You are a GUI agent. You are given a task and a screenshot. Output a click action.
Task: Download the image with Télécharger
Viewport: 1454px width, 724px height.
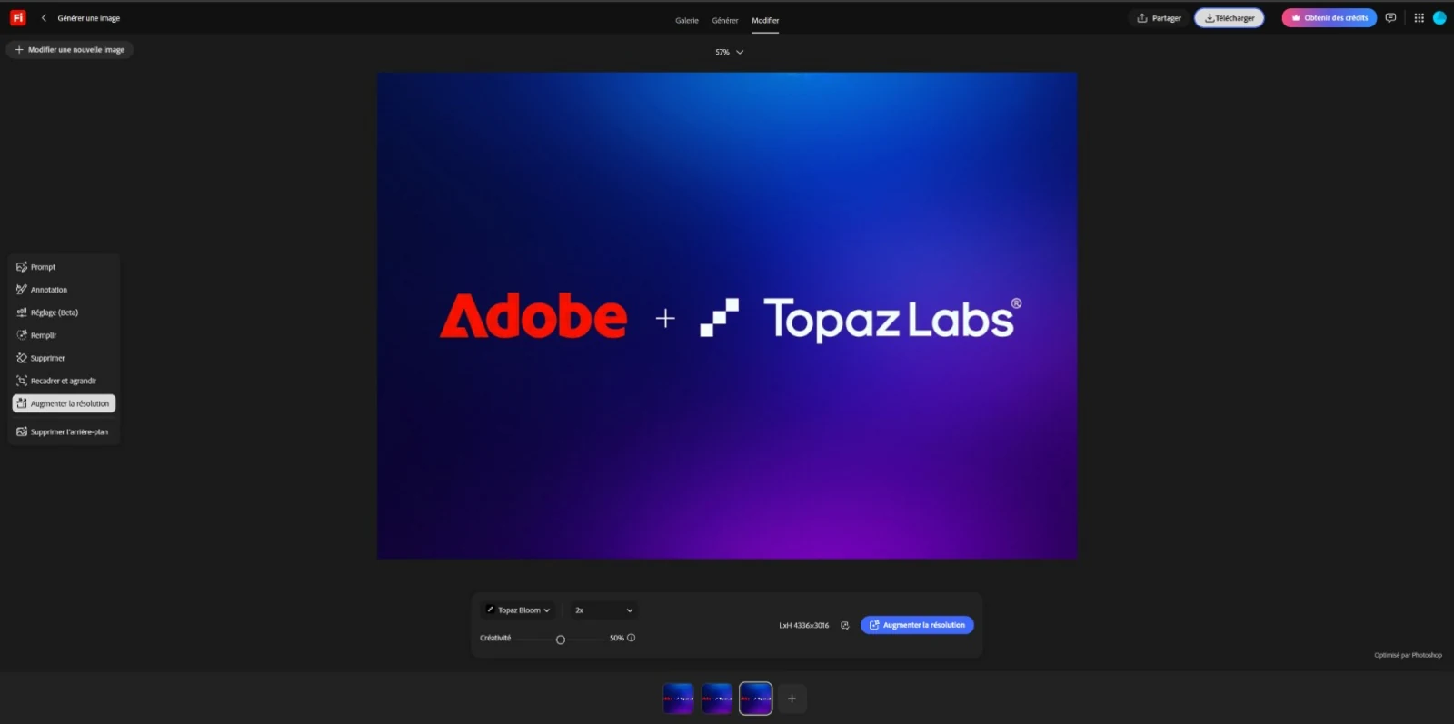click(x=1229, y=18)
